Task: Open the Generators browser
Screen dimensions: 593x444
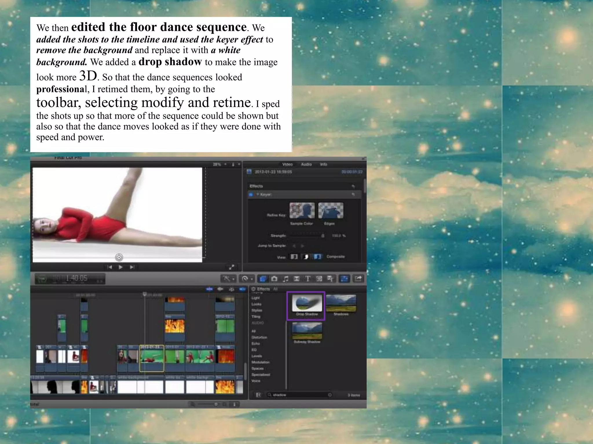Action: [319, 279]
